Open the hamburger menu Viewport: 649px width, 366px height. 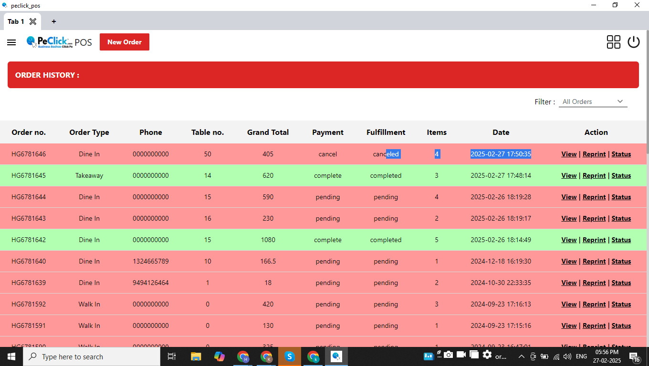tap(11, 42)
